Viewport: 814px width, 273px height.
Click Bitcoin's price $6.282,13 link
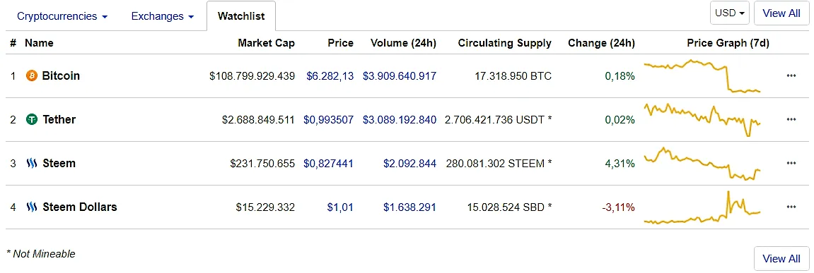click(x=330, y=76)
